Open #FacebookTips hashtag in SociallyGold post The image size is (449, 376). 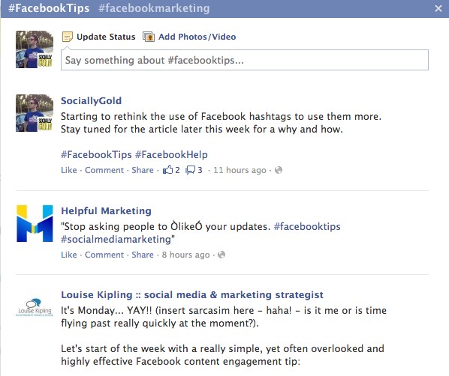tap(96, 154)
